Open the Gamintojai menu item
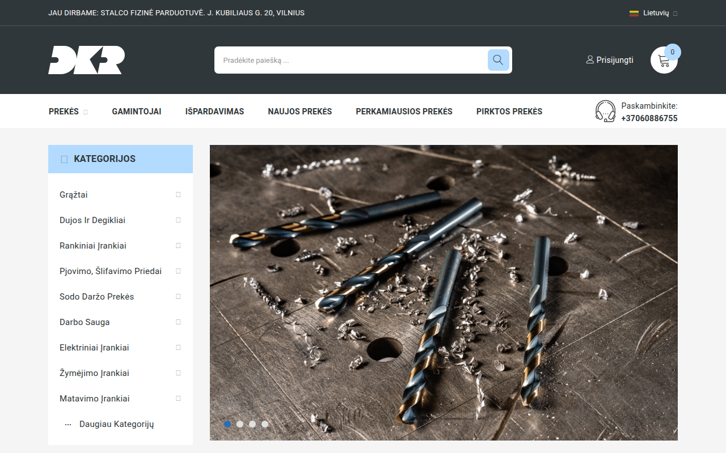726x453 pixels. (x=137, y=112)
